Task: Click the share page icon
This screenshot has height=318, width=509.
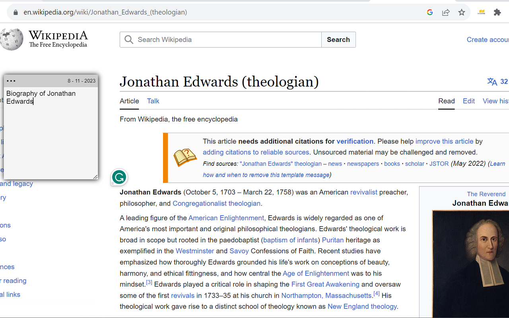Action: [x=446, y=12]
